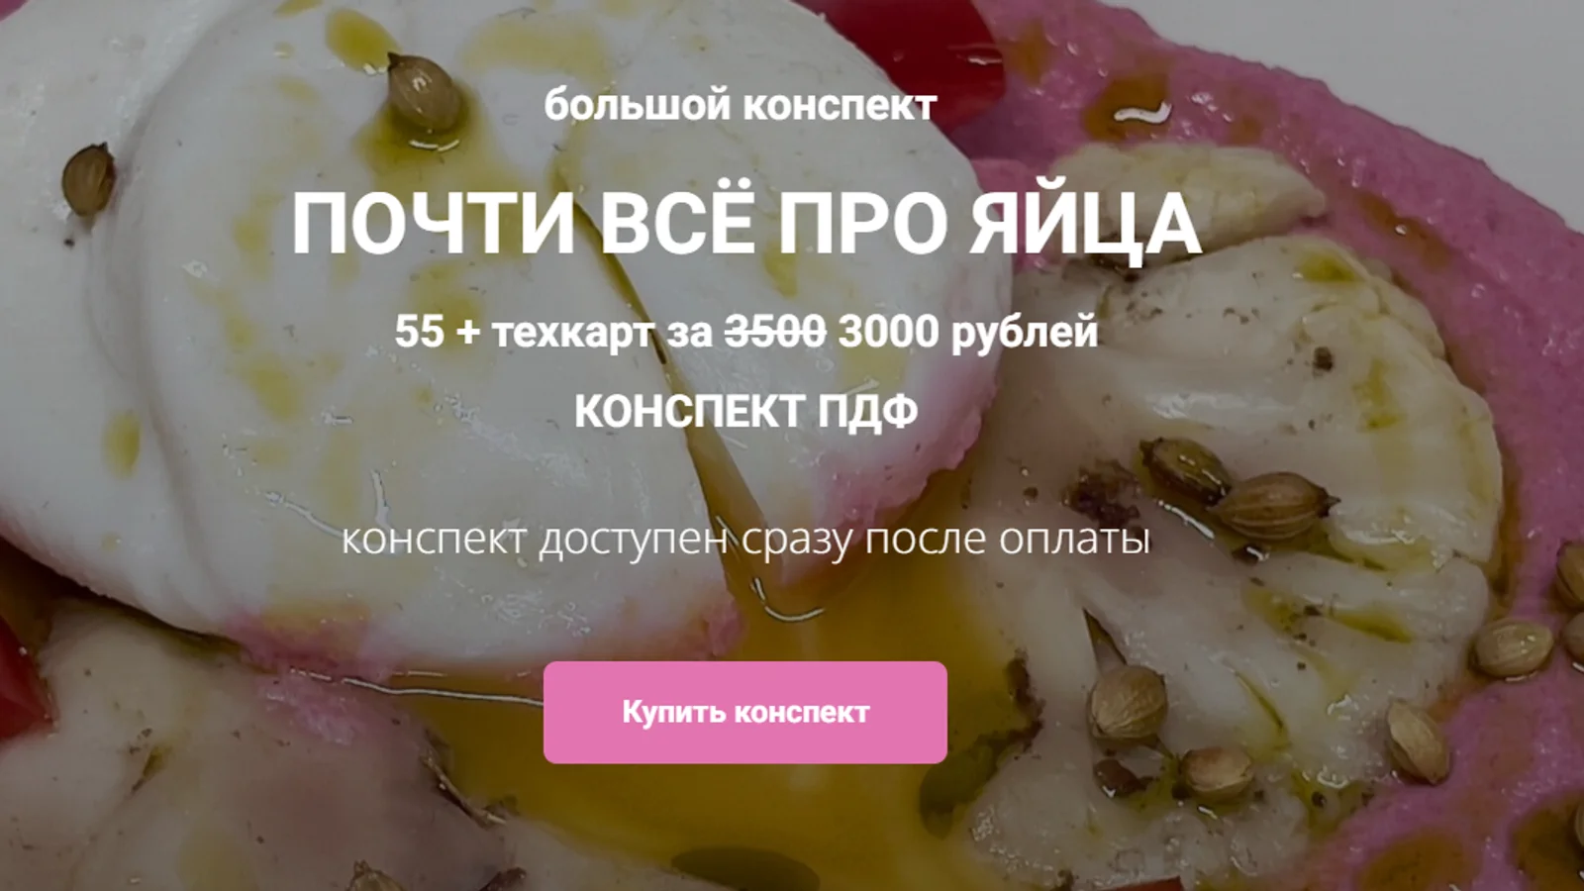Click the crossed-out price 3500
1584x891 pixels.
pos(775,332)
